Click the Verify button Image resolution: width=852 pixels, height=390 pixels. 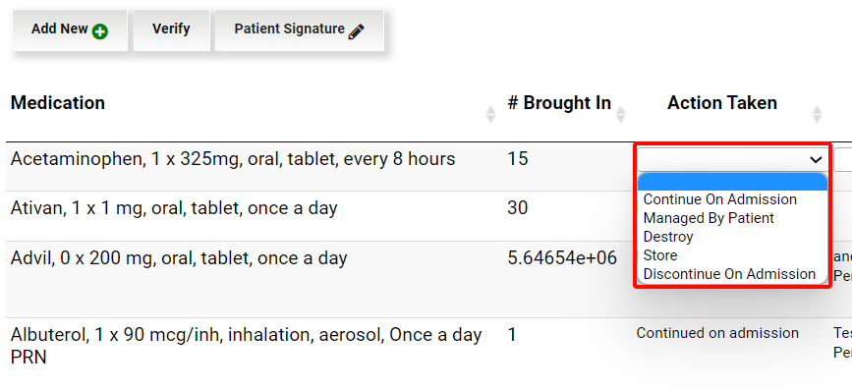[x=171, y=29]
